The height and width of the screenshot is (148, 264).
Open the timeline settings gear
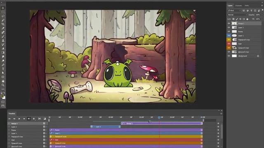(34, 119)
